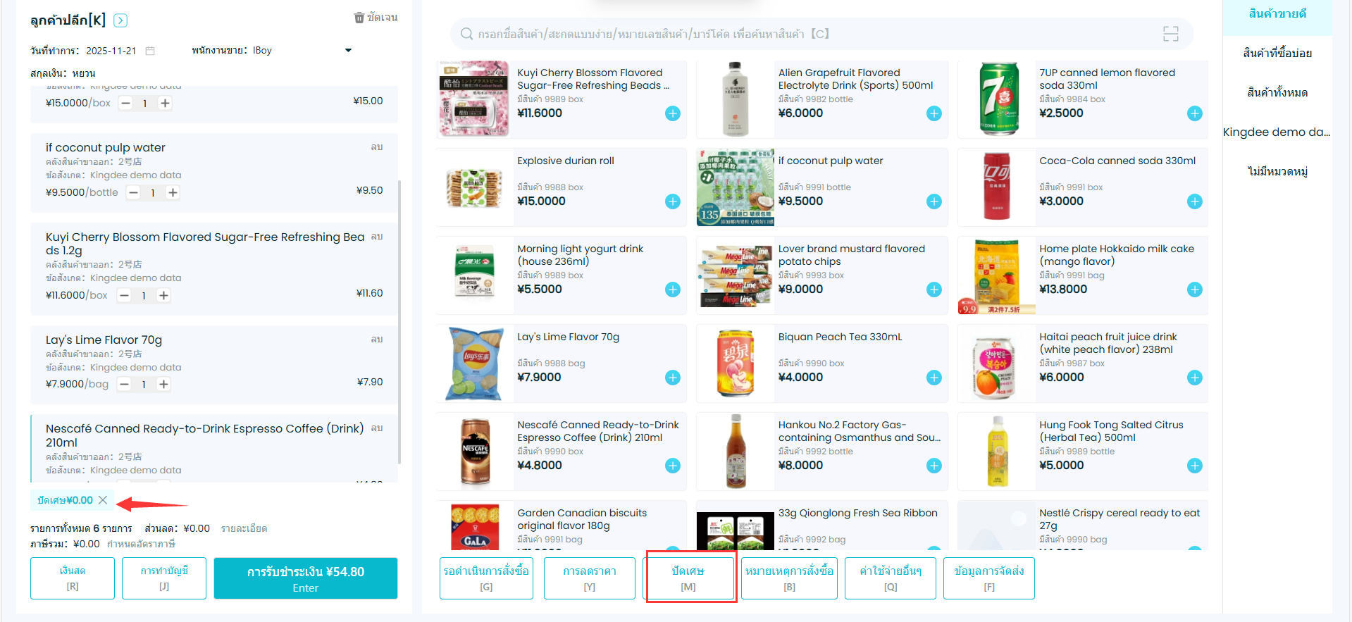Open the calendar icon beside order date
Viewport: 1352px width, 622px height.
(x=150, y=51)
